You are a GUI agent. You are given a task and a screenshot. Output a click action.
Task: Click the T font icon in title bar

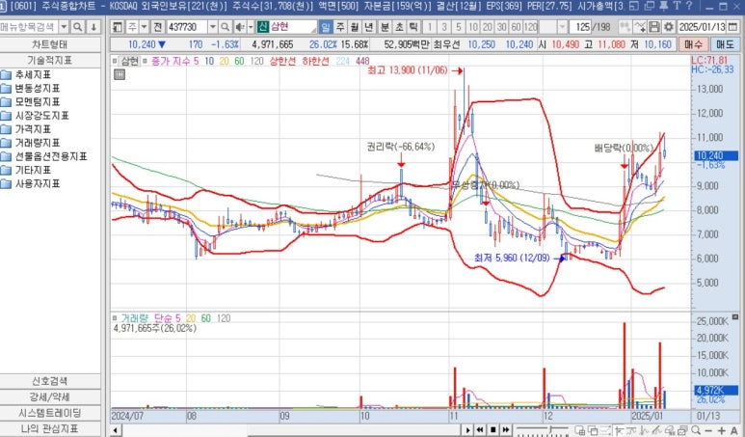(x=678, y=6)
